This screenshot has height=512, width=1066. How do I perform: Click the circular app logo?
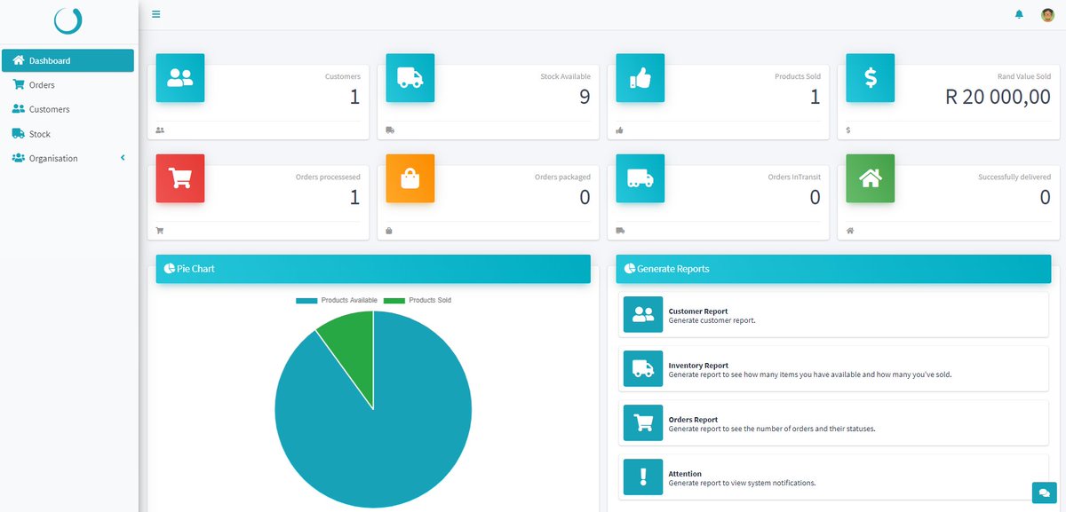[68, 20]
